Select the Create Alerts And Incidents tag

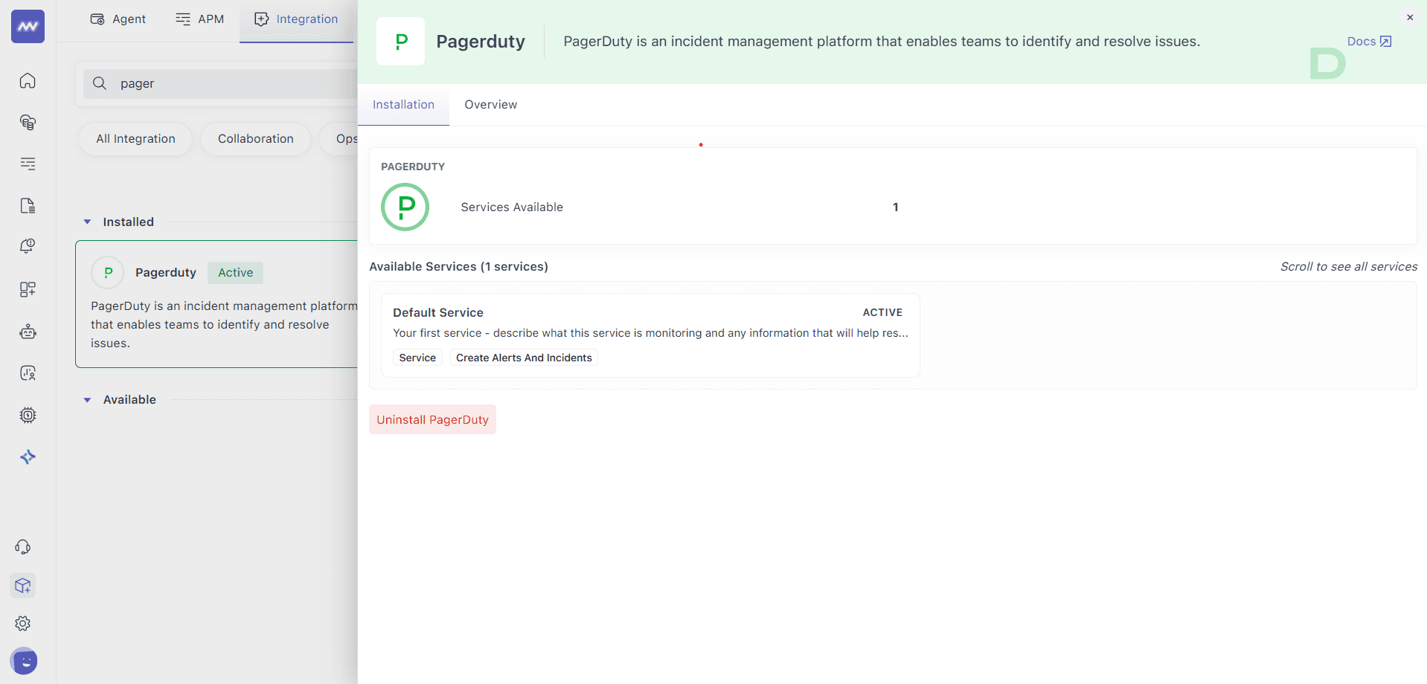[x=523, y=358]
